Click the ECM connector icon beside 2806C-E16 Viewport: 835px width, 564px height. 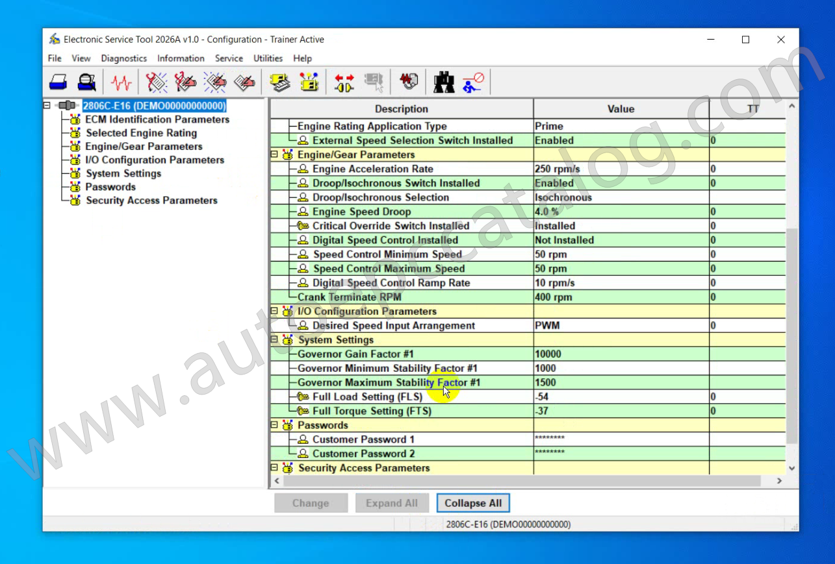point(67,106)
